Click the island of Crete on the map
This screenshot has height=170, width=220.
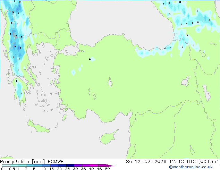(x=38, y=127)
